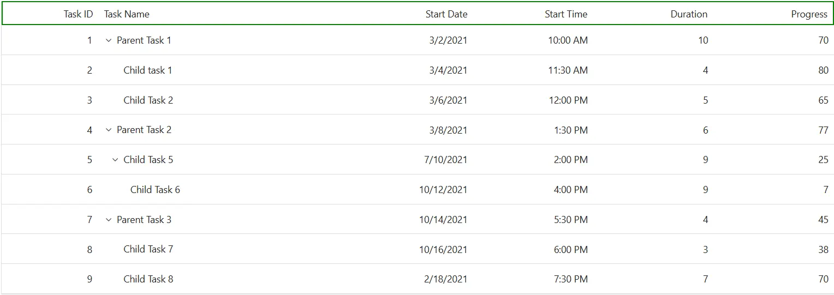Click the Start Date column header
This screenshot has height=295, width=834.
[x=446, y=14]
